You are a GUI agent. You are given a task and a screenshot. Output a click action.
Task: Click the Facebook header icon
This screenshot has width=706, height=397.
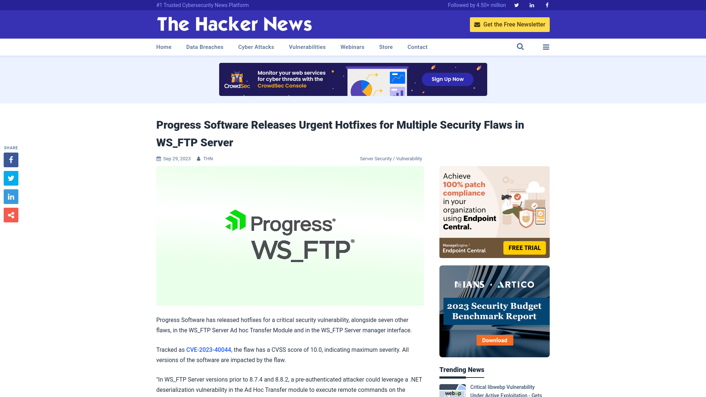coord(546,5)
